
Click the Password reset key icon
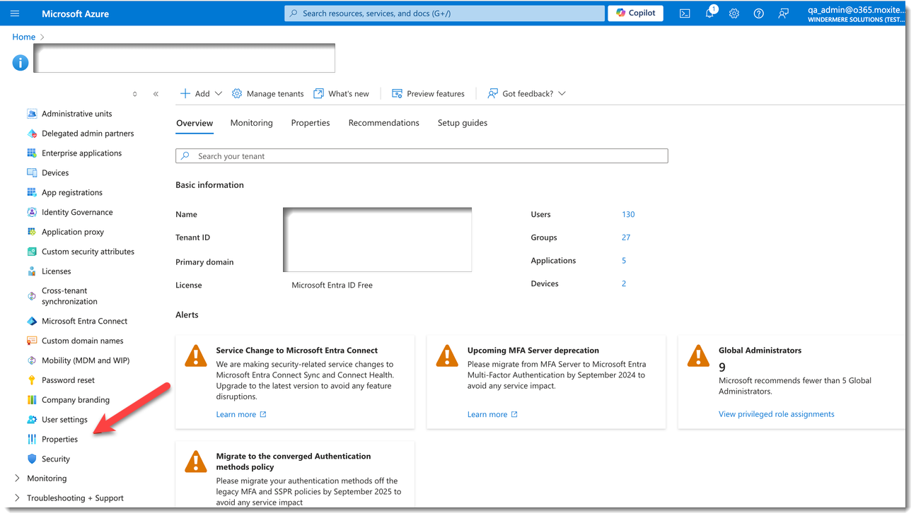[32, 381]
